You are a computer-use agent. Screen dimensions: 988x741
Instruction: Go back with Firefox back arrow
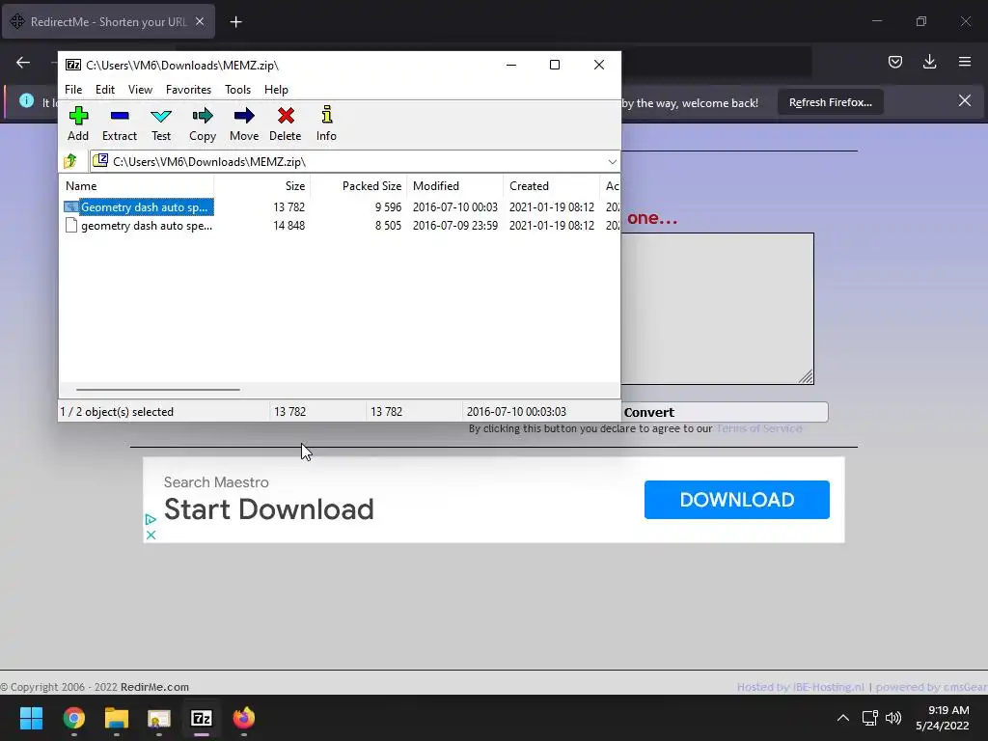tap(23, 62)
